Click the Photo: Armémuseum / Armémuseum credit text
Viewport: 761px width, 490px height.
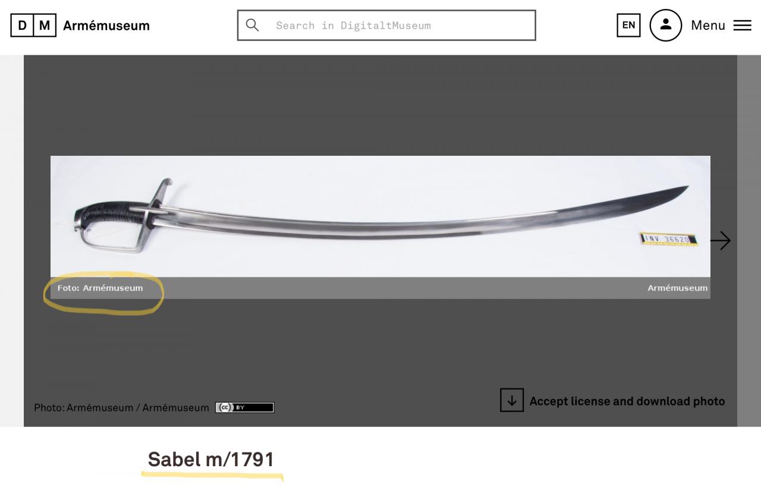(121, 408)
